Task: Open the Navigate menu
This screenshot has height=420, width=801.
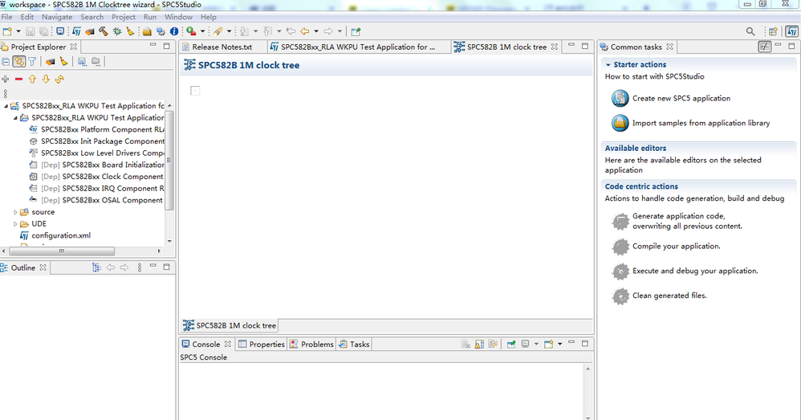Action: 57,17
